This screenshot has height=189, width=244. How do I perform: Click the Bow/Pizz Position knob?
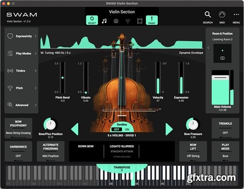[50, 125]
